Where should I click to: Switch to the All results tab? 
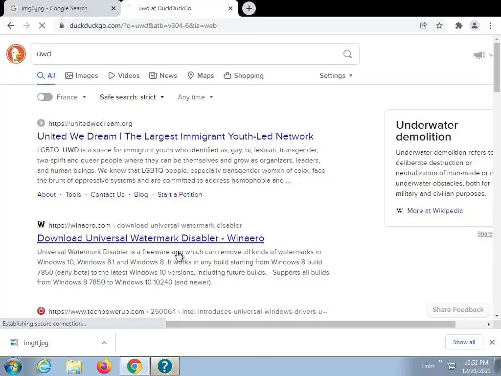pos(46,76)
